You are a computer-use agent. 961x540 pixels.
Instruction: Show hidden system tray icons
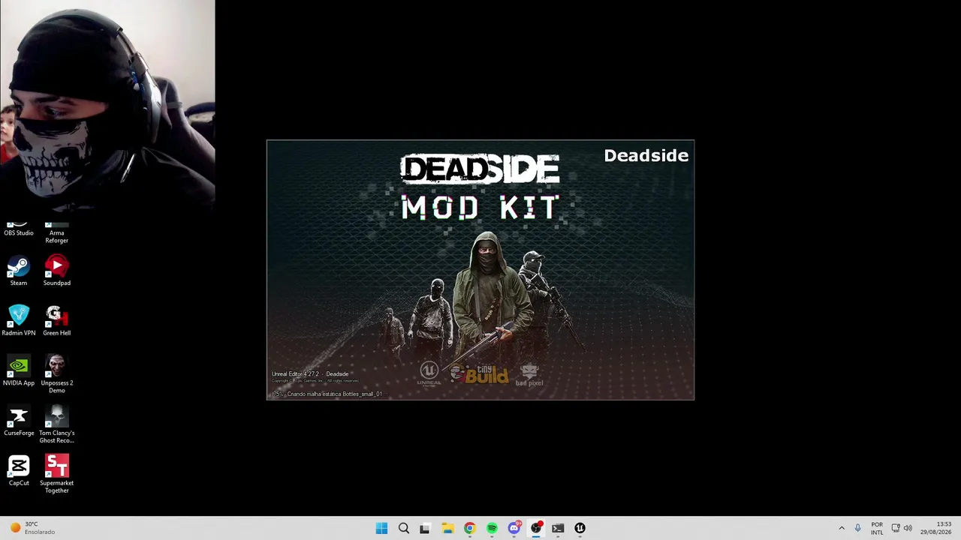(x=842, y=528)
